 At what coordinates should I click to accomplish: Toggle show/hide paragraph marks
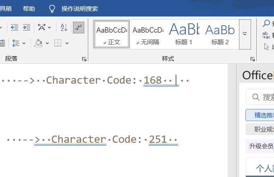click(x=79, y=27)
